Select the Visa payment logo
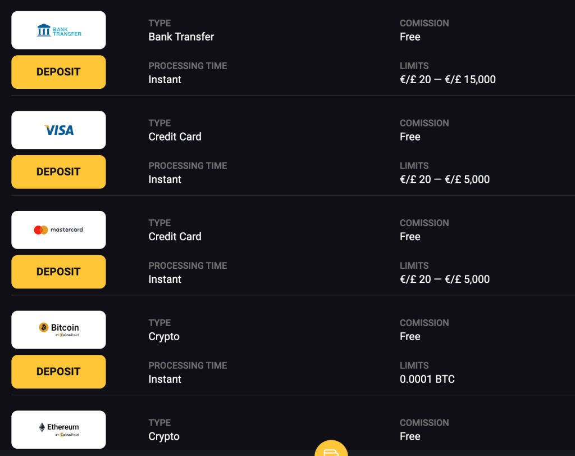The width and height of the screenshot is (575, 456). coord(58,130)
